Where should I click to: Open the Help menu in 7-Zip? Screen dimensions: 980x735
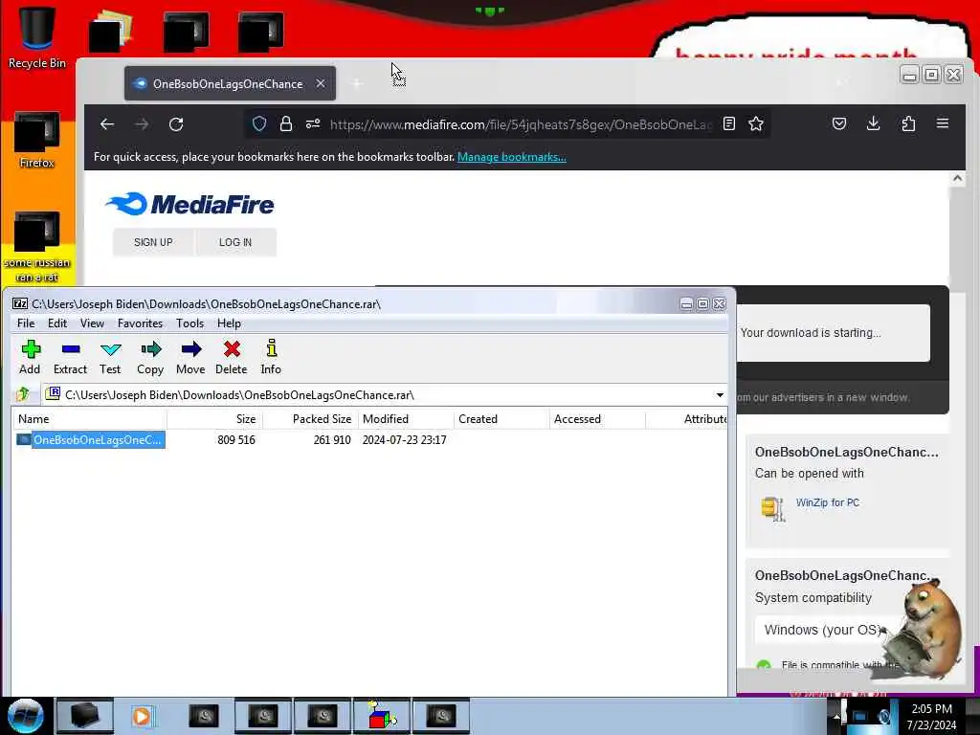pyautogui.click(x=229, y=323)
